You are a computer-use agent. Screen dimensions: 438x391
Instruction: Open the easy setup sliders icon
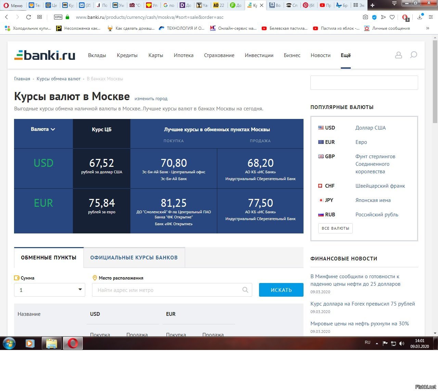[430, 17]
